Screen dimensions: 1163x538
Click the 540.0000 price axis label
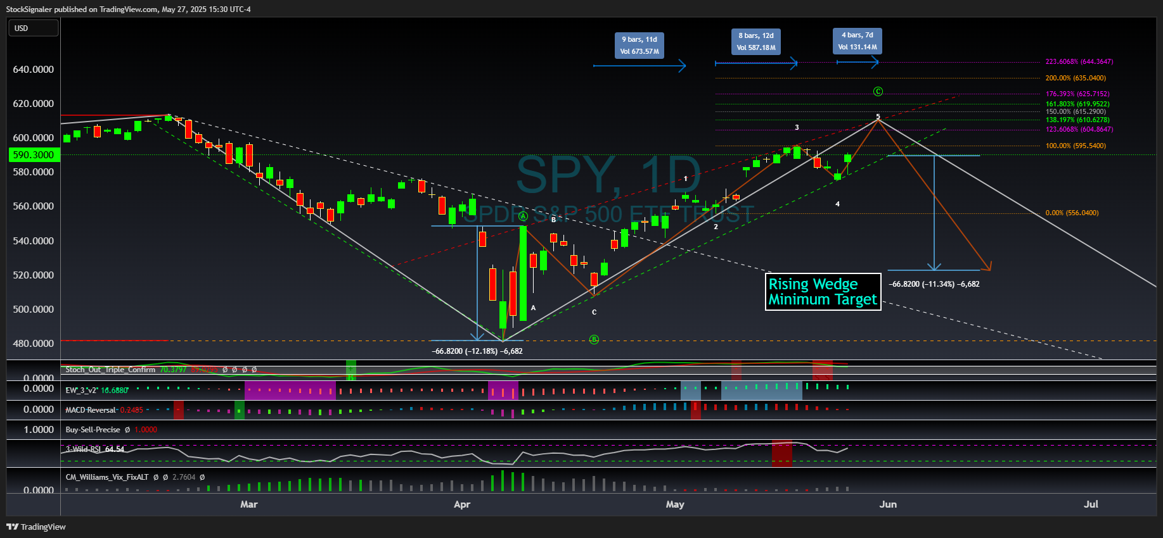tap(33, 241)
